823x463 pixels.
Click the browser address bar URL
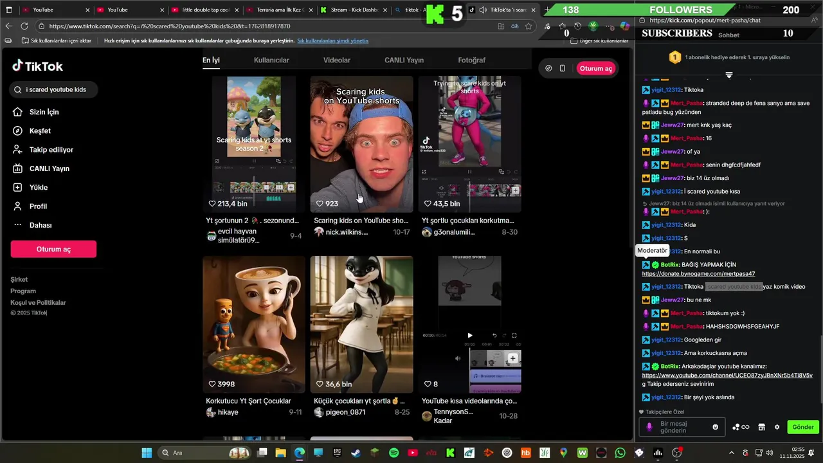[169, 26]
